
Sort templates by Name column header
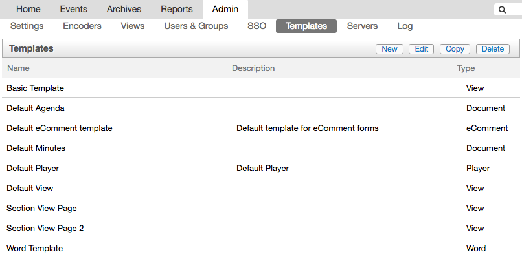pos(18,68)
